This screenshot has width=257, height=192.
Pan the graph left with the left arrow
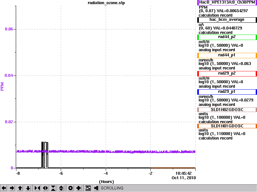[4, 188]
